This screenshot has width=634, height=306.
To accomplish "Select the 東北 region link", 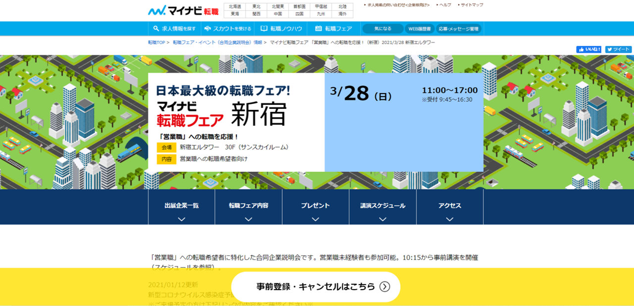I will click(256, 7).
